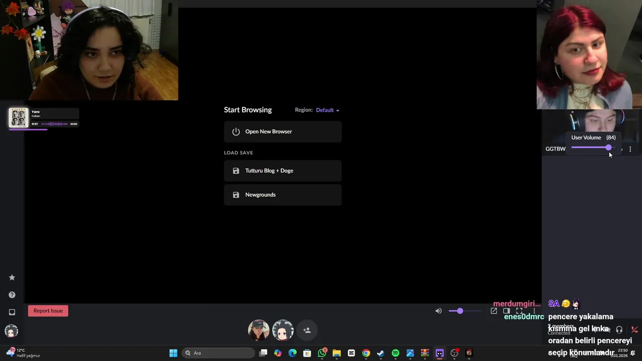Open Google Chrome from the taskbar
The image size is (642, 361).
[x=366, y=353]
